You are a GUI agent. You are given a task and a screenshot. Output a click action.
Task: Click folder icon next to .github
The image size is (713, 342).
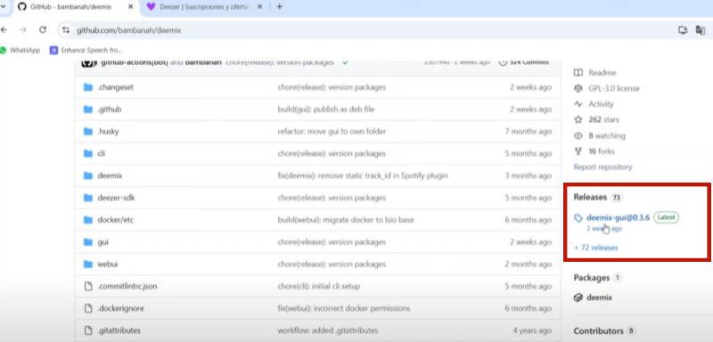point(88,110)
